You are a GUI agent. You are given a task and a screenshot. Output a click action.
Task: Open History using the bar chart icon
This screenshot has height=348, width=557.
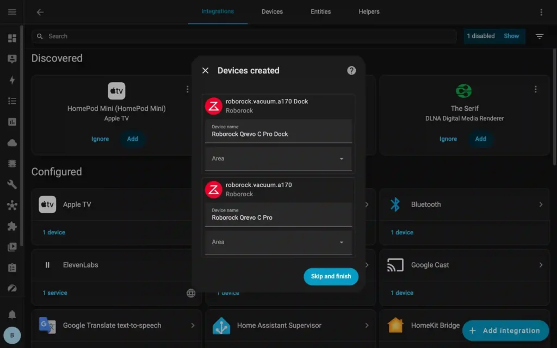12,121
